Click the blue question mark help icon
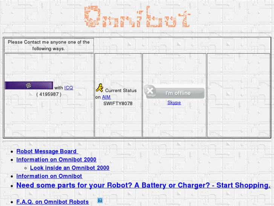Viewport: 274px width, 206px height. [100, 200]
